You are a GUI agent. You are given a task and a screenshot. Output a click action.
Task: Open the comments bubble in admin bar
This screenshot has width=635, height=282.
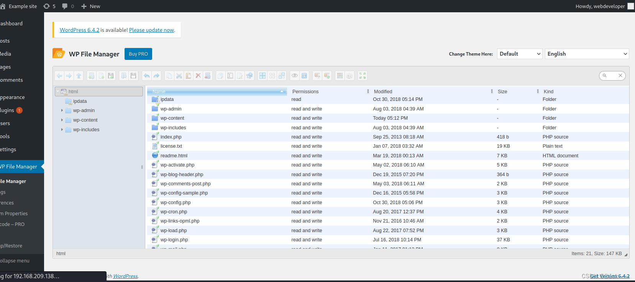click(68, 6)
